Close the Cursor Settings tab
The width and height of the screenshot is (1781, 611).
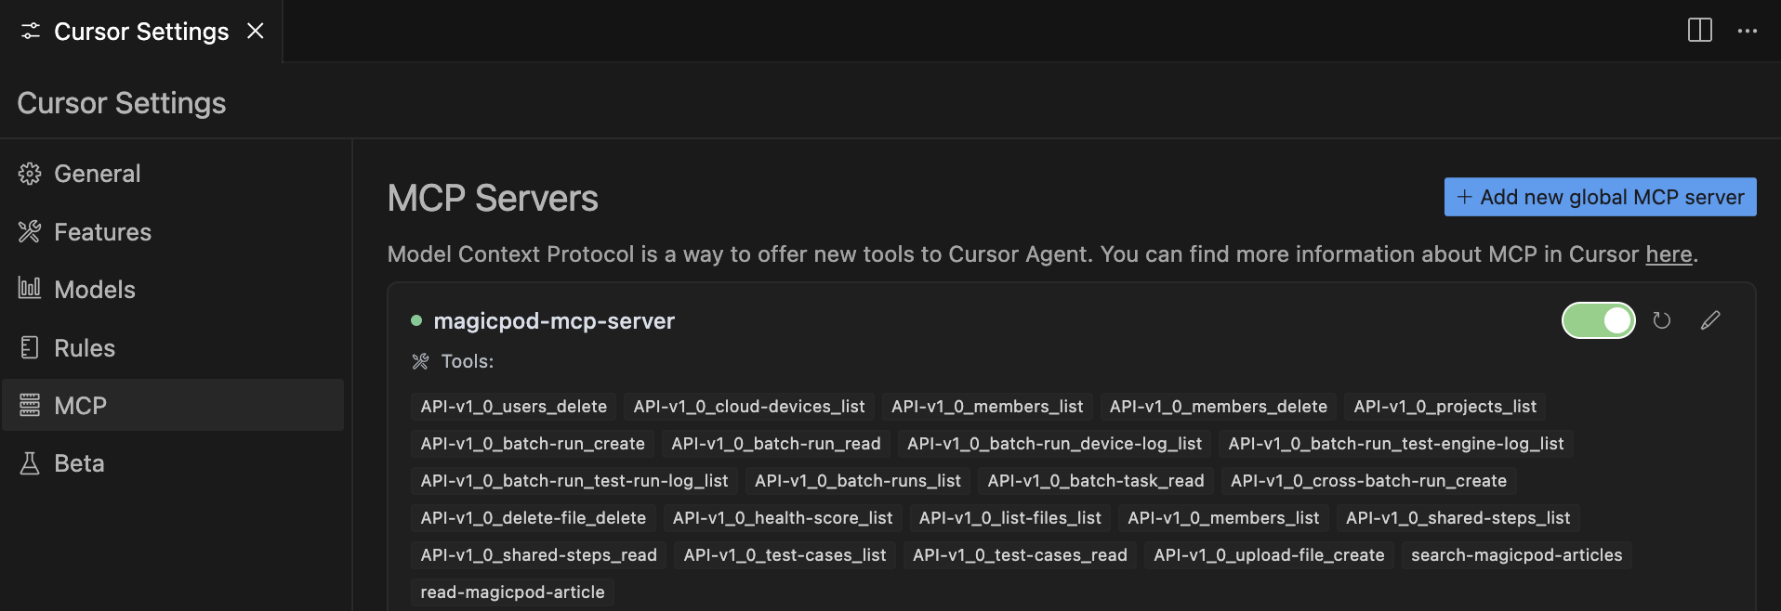click(x=256, y=31)
